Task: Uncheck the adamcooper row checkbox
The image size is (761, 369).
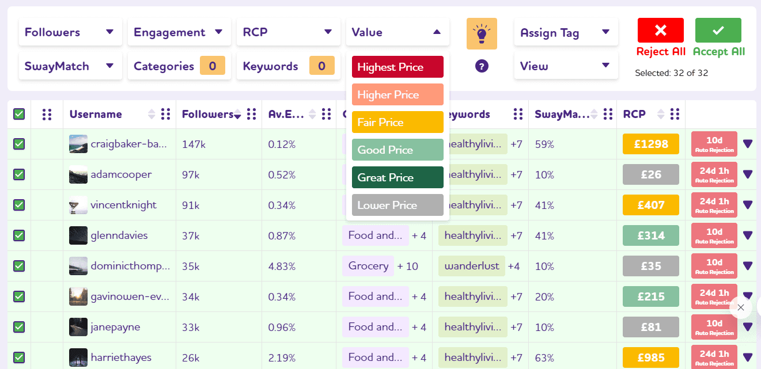Action: tap(19, 174)
